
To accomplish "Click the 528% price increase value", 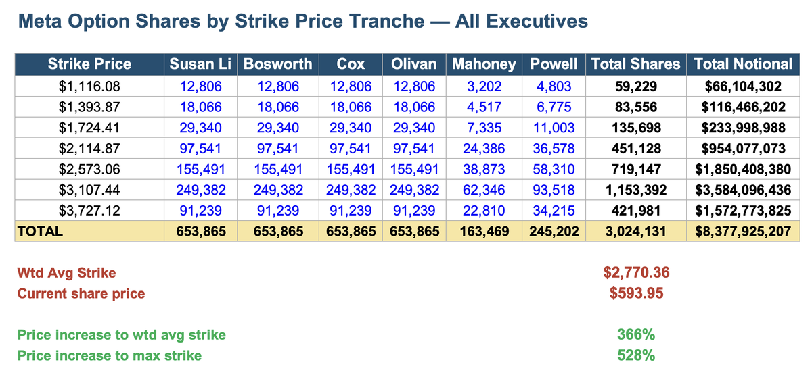I will [635, 355].
